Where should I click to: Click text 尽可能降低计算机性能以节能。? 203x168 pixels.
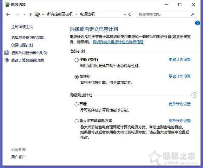[105, 110]
